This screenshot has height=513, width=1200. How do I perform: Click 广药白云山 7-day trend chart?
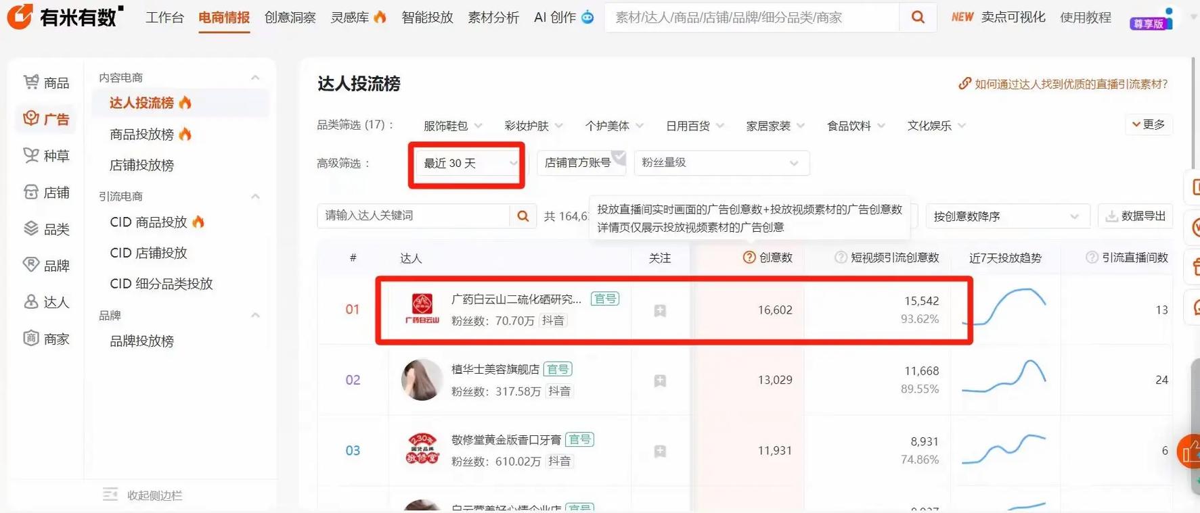point(1004,308)
